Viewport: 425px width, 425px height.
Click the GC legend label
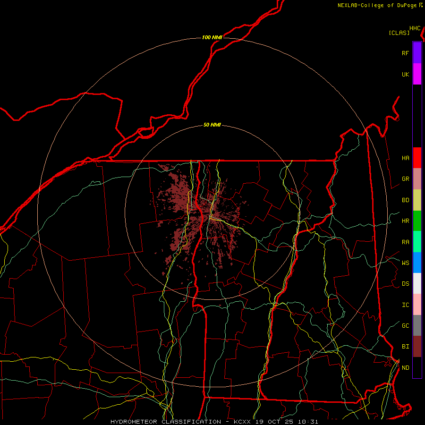point(405,325)
